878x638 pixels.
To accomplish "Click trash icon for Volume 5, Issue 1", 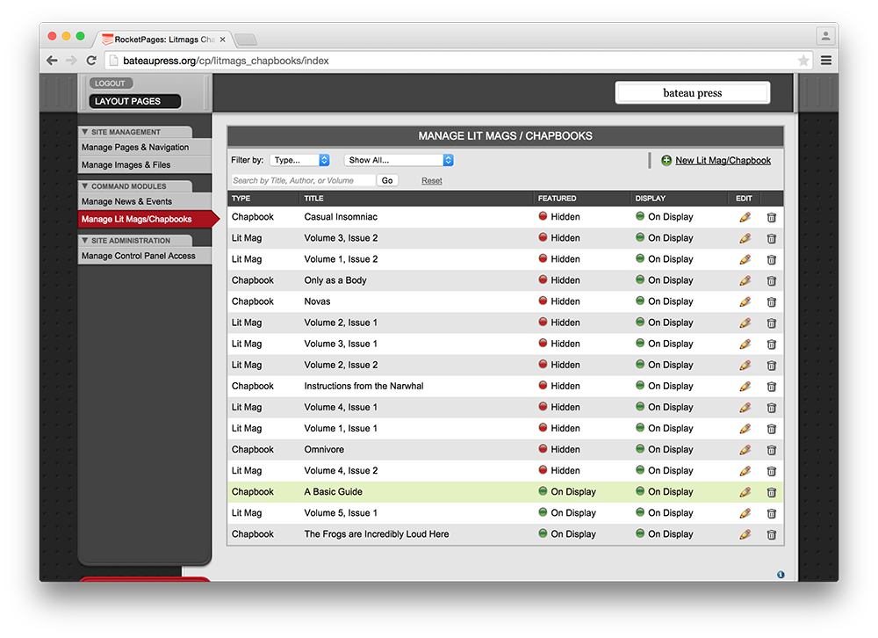I will tap(771, 513).
